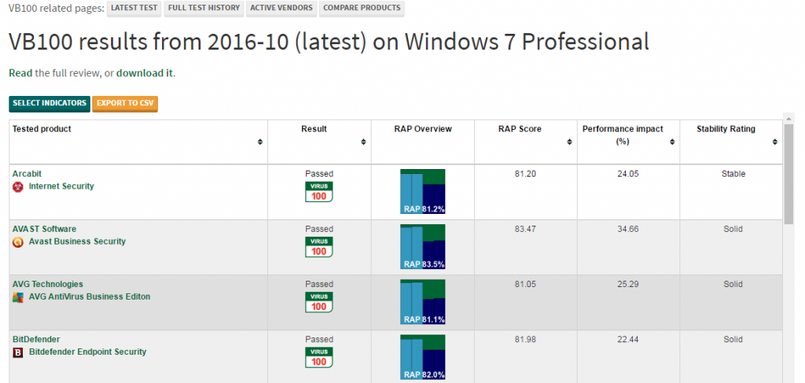
Task: Sort the table by Tested product
Action: (260, 142)
